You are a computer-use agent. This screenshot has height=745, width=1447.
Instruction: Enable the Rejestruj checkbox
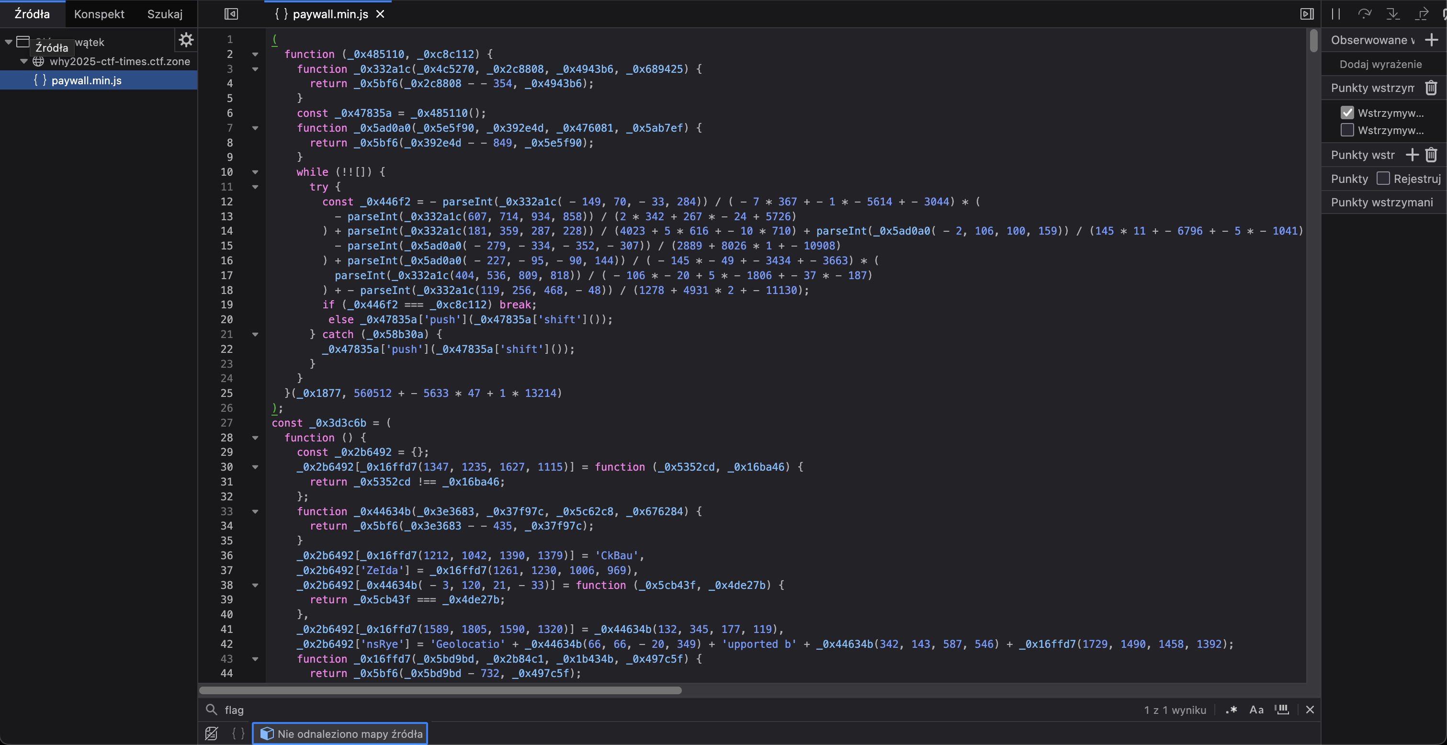[1383, 179]
